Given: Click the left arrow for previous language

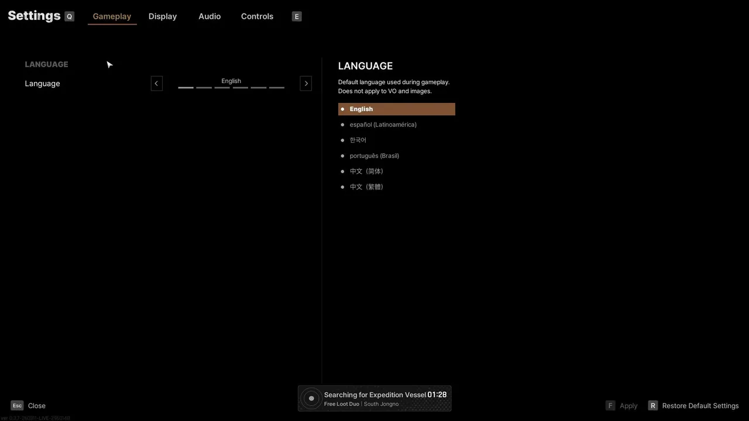Looking at the screenshot, I should pyautogui.click(x=156, y=84).
